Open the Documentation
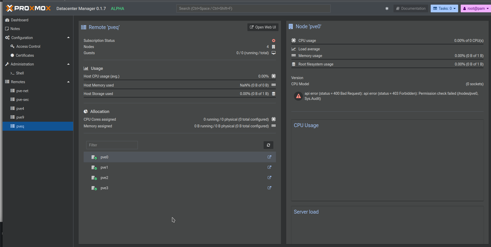This screenshot has width=491, height=247. coord(410,8)
